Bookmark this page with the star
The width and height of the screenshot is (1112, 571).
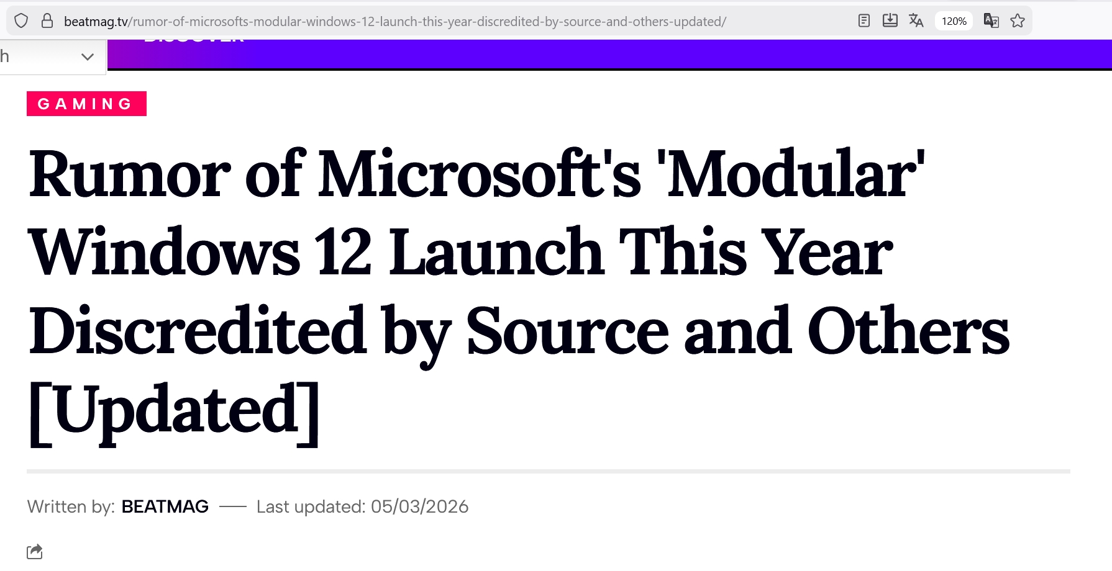click(x=1018, y=21)
